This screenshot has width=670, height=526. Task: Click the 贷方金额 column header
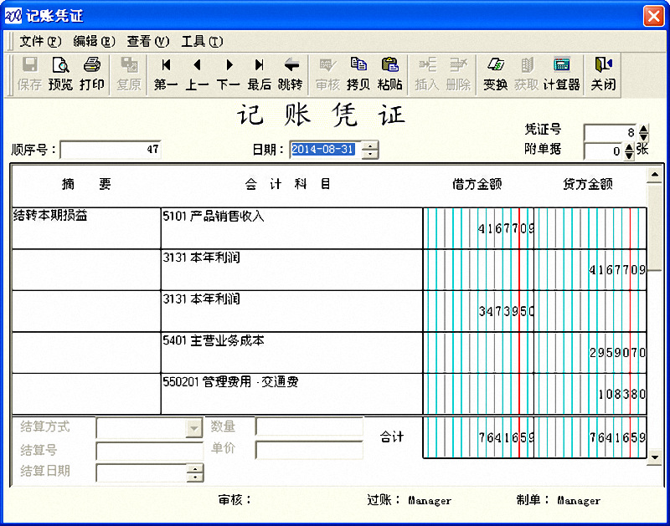pos(588,184)
